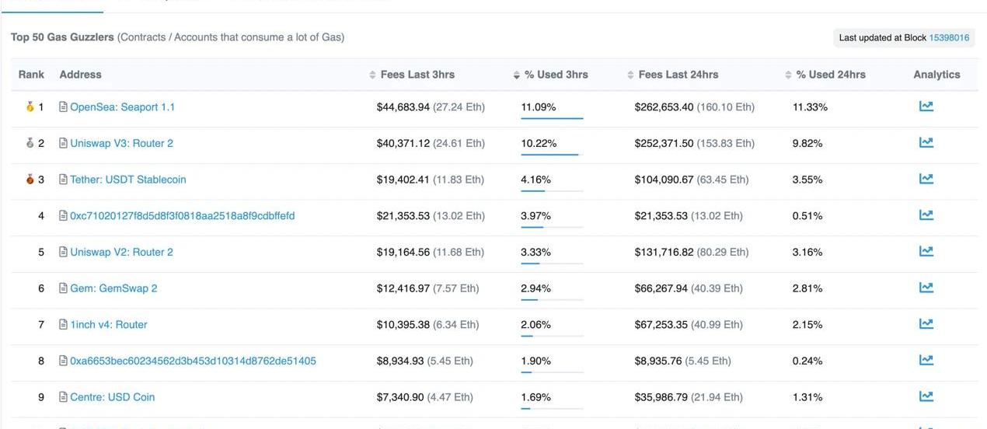
Task: Show analytics chart for Centre: USD Coin
Action: pos(926,396)
